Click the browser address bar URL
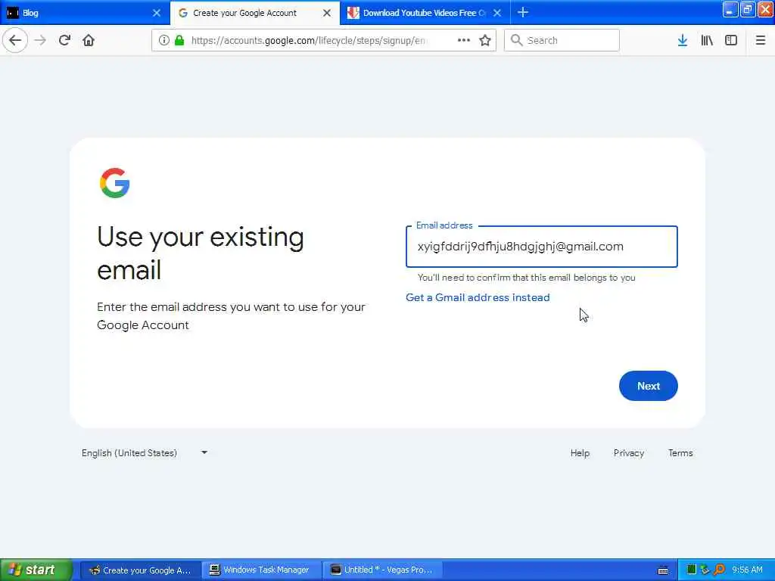 pyautogui.click(x=309, y=40)
